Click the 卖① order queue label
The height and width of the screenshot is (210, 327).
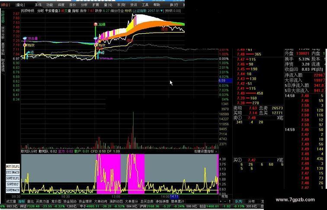(237, 118)
